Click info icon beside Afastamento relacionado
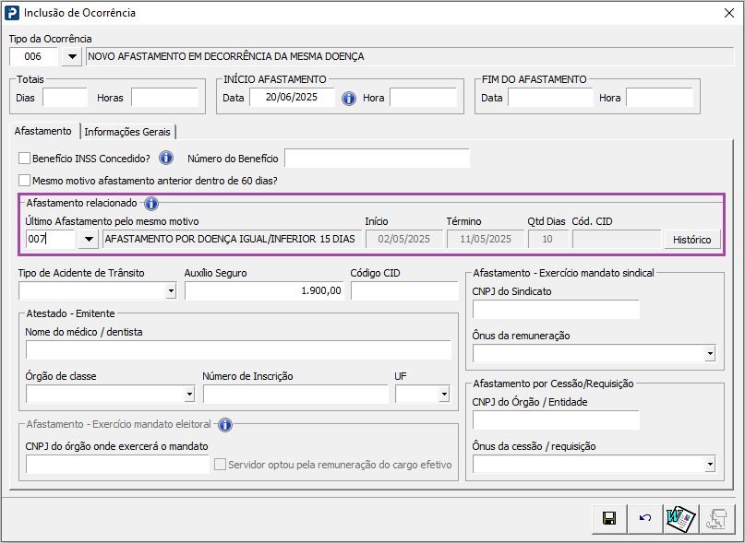 coord(151,204)
